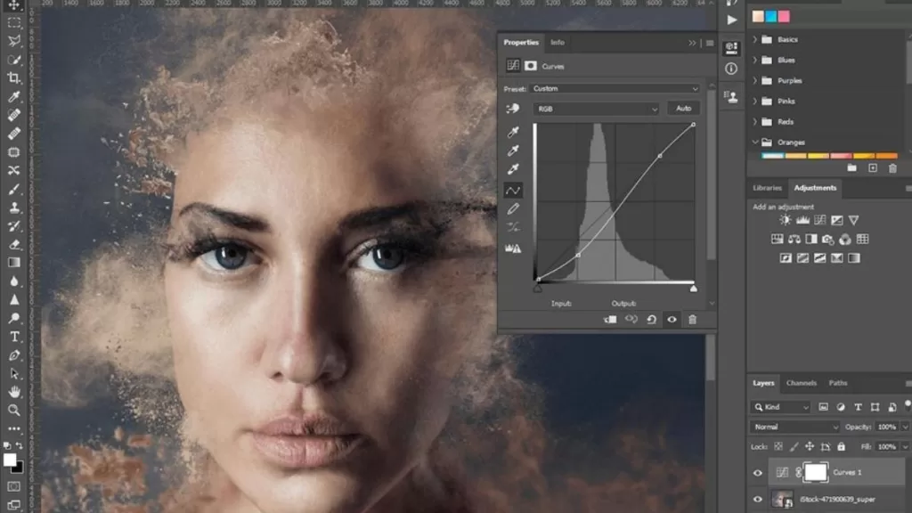The width and height of the screenshot is (912, 513).
Task: Expand the Basics swatch folder
Action: click(755, 39)
